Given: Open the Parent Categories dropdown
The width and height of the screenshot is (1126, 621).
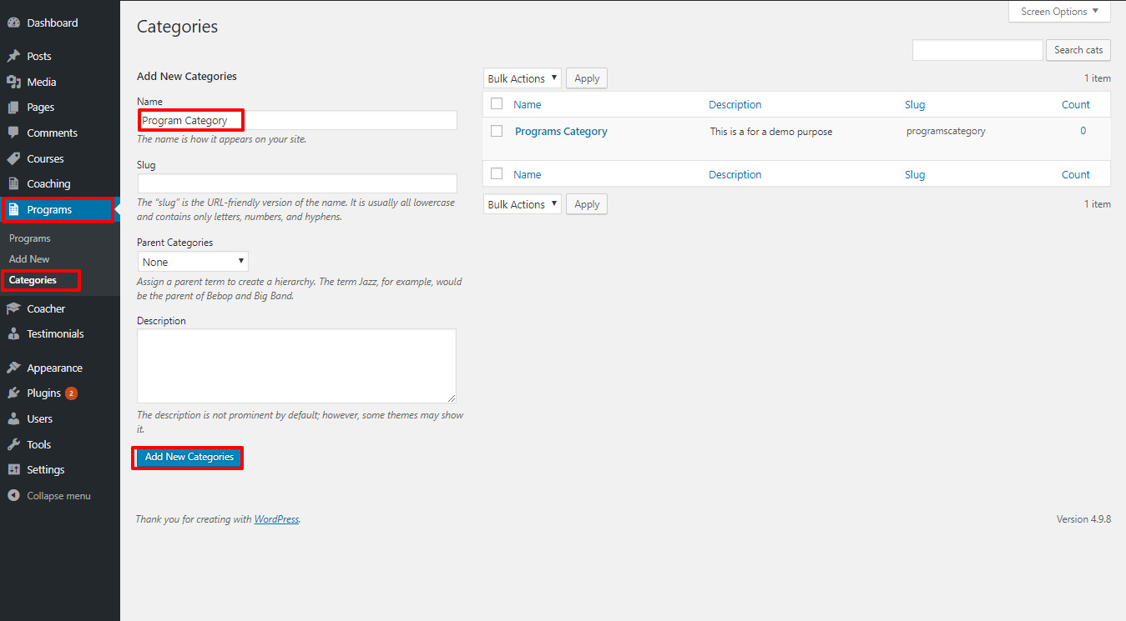Looking at the screenshot, I should coord(193,262).
